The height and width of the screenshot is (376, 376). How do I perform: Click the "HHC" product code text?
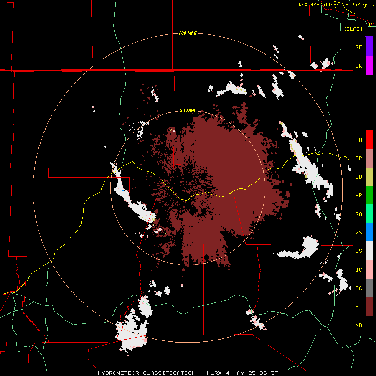click(x=367, y=25)
